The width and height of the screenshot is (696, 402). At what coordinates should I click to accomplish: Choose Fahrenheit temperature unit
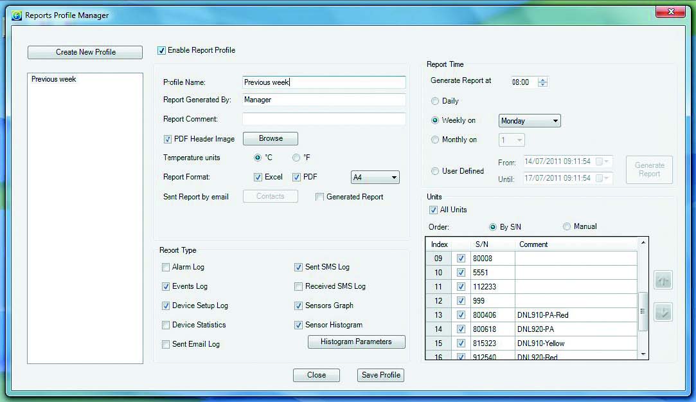(x=296, y=158)
